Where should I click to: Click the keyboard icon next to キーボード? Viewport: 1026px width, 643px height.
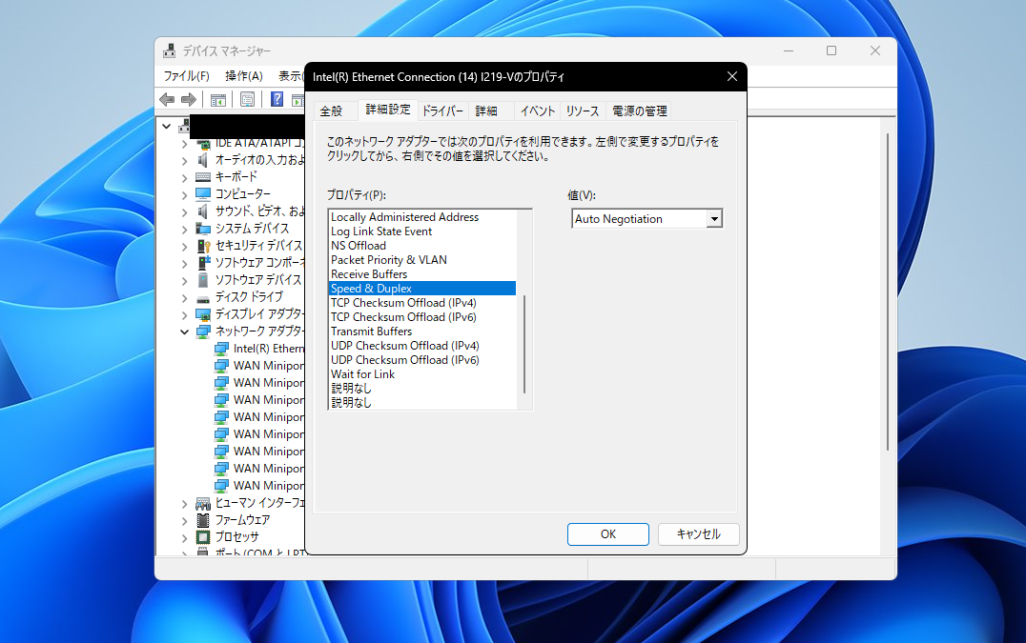(x=203, y=177)
